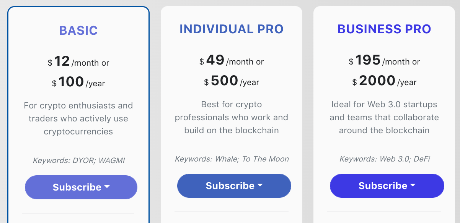The width and height of the screenshot is (460, 223).
Task: Select the BUSINESS PRO plan heading
Action: pyautogui.click(x=384, y=29)
